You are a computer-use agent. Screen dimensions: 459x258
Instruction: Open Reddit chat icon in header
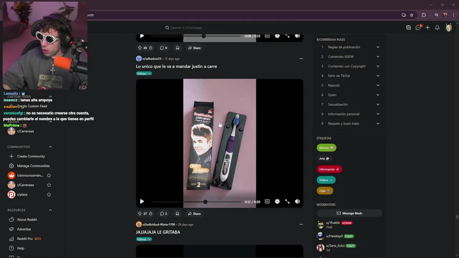418,28
